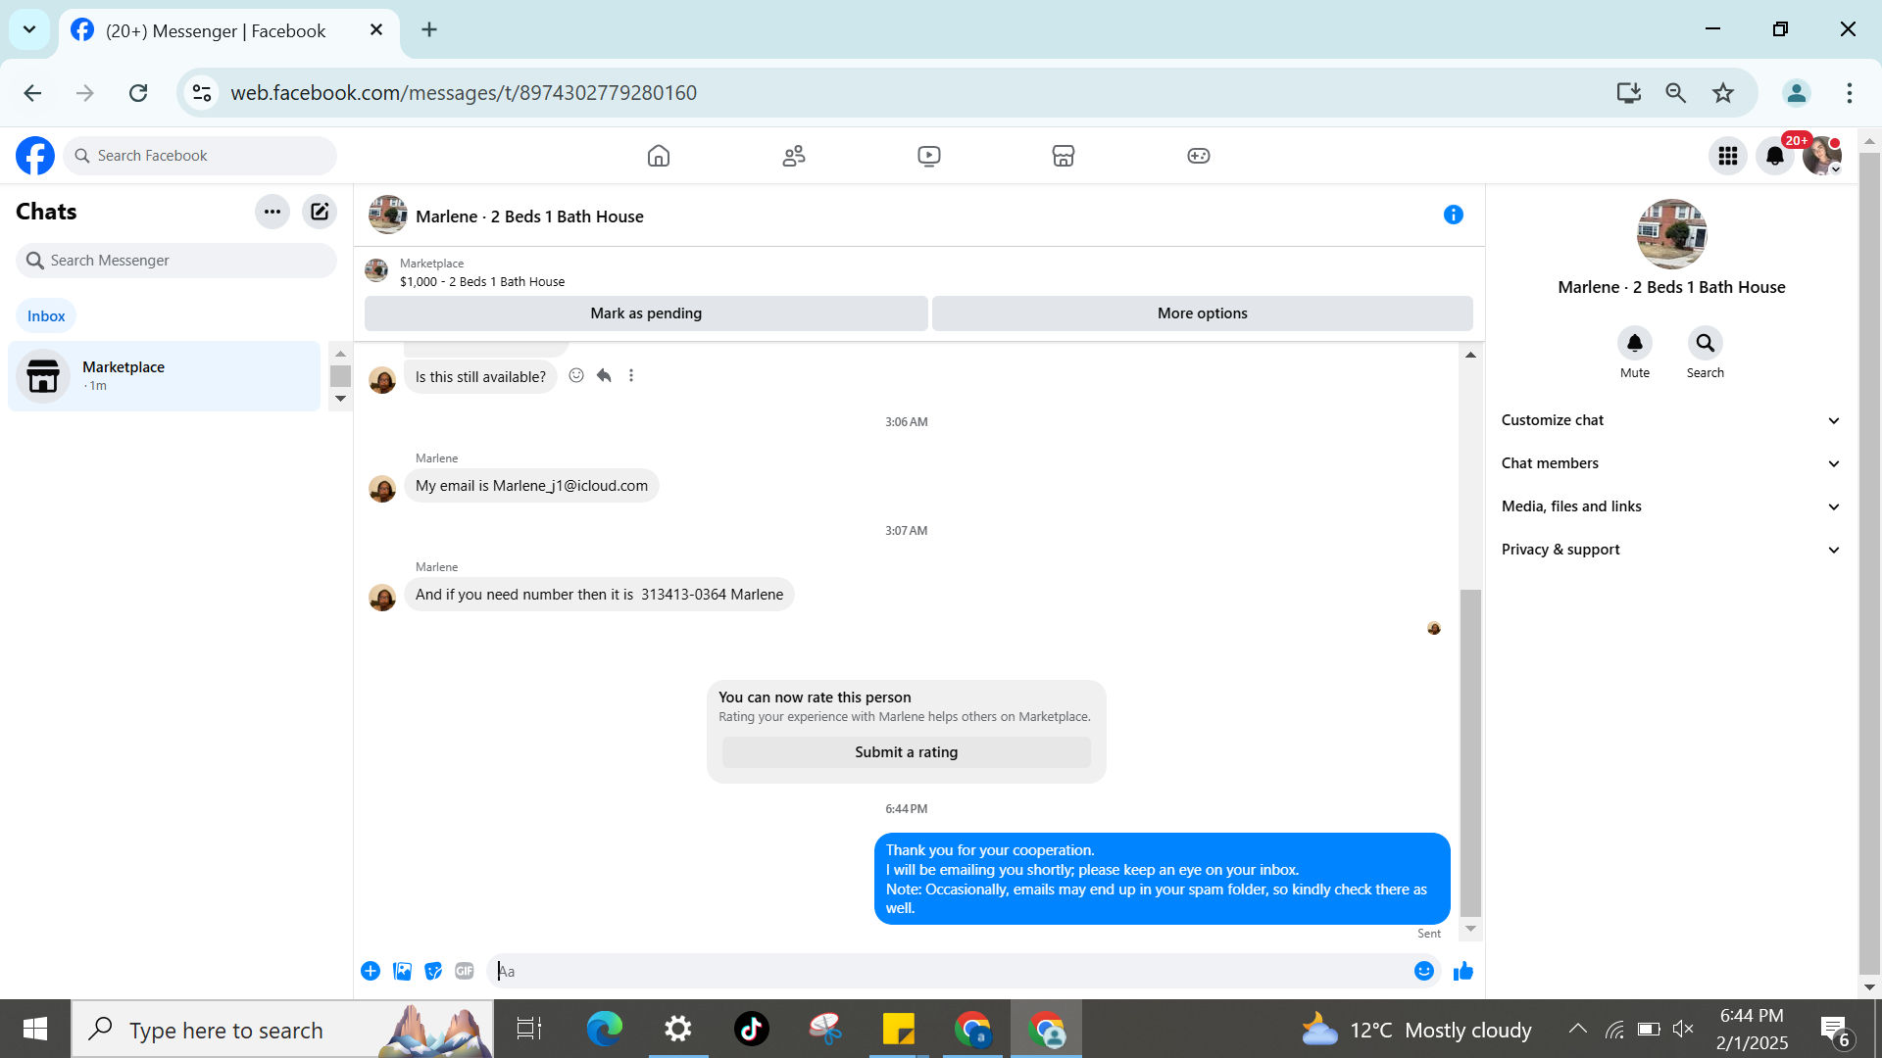
Task: Expand Chat members section
Action: point(1670,463)
